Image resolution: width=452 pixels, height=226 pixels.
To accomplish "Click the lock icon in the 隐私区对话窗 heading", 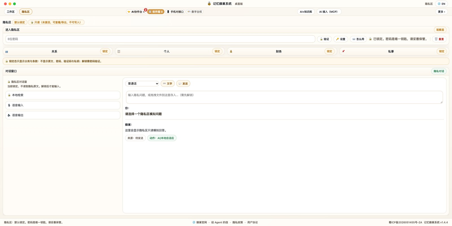I will click(x=9, y=82).
